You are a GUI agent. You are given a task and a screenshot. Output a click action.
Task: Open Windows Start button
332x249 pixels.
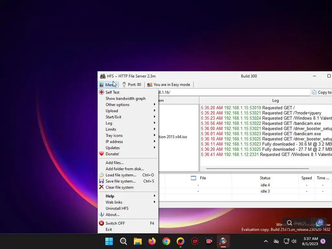click(109, 241)
